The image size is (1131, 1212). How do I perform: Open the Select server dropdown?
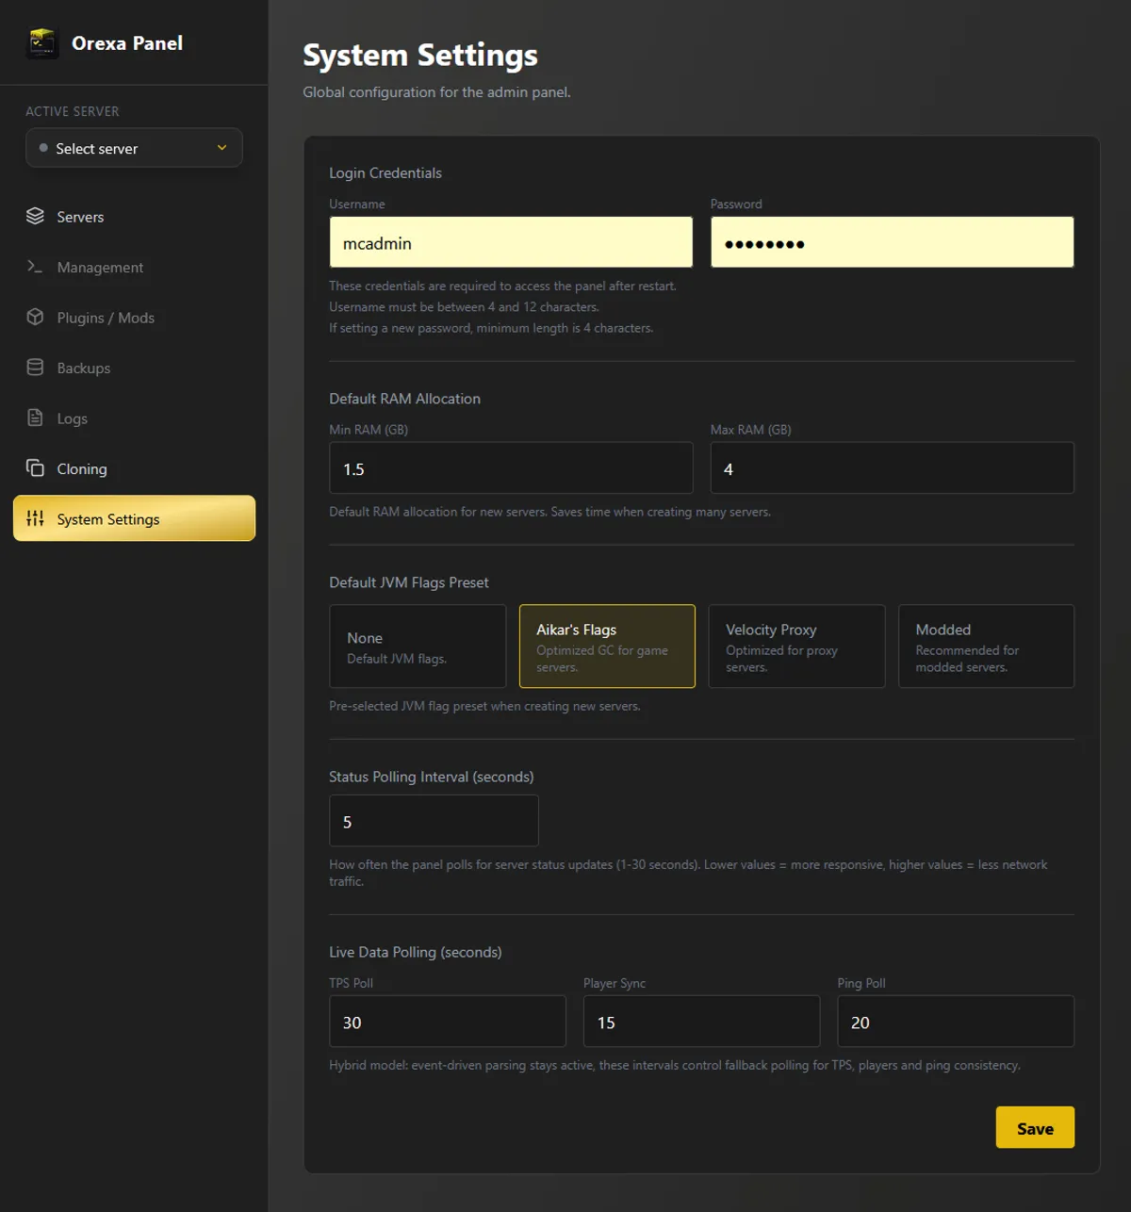(134, 148)
